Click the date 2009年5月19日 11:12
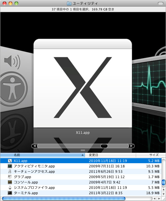 pos(107,177)
